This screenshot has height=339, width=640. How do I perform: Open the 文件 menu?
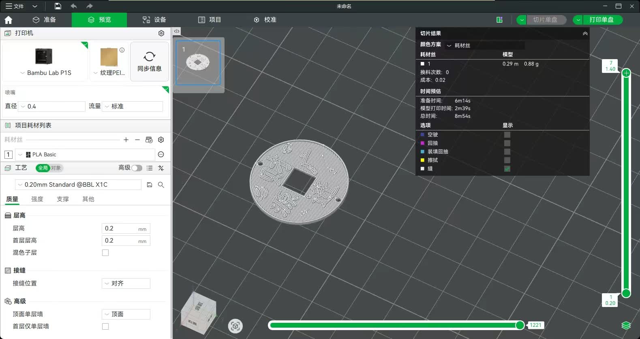click(x=15, y=6)
